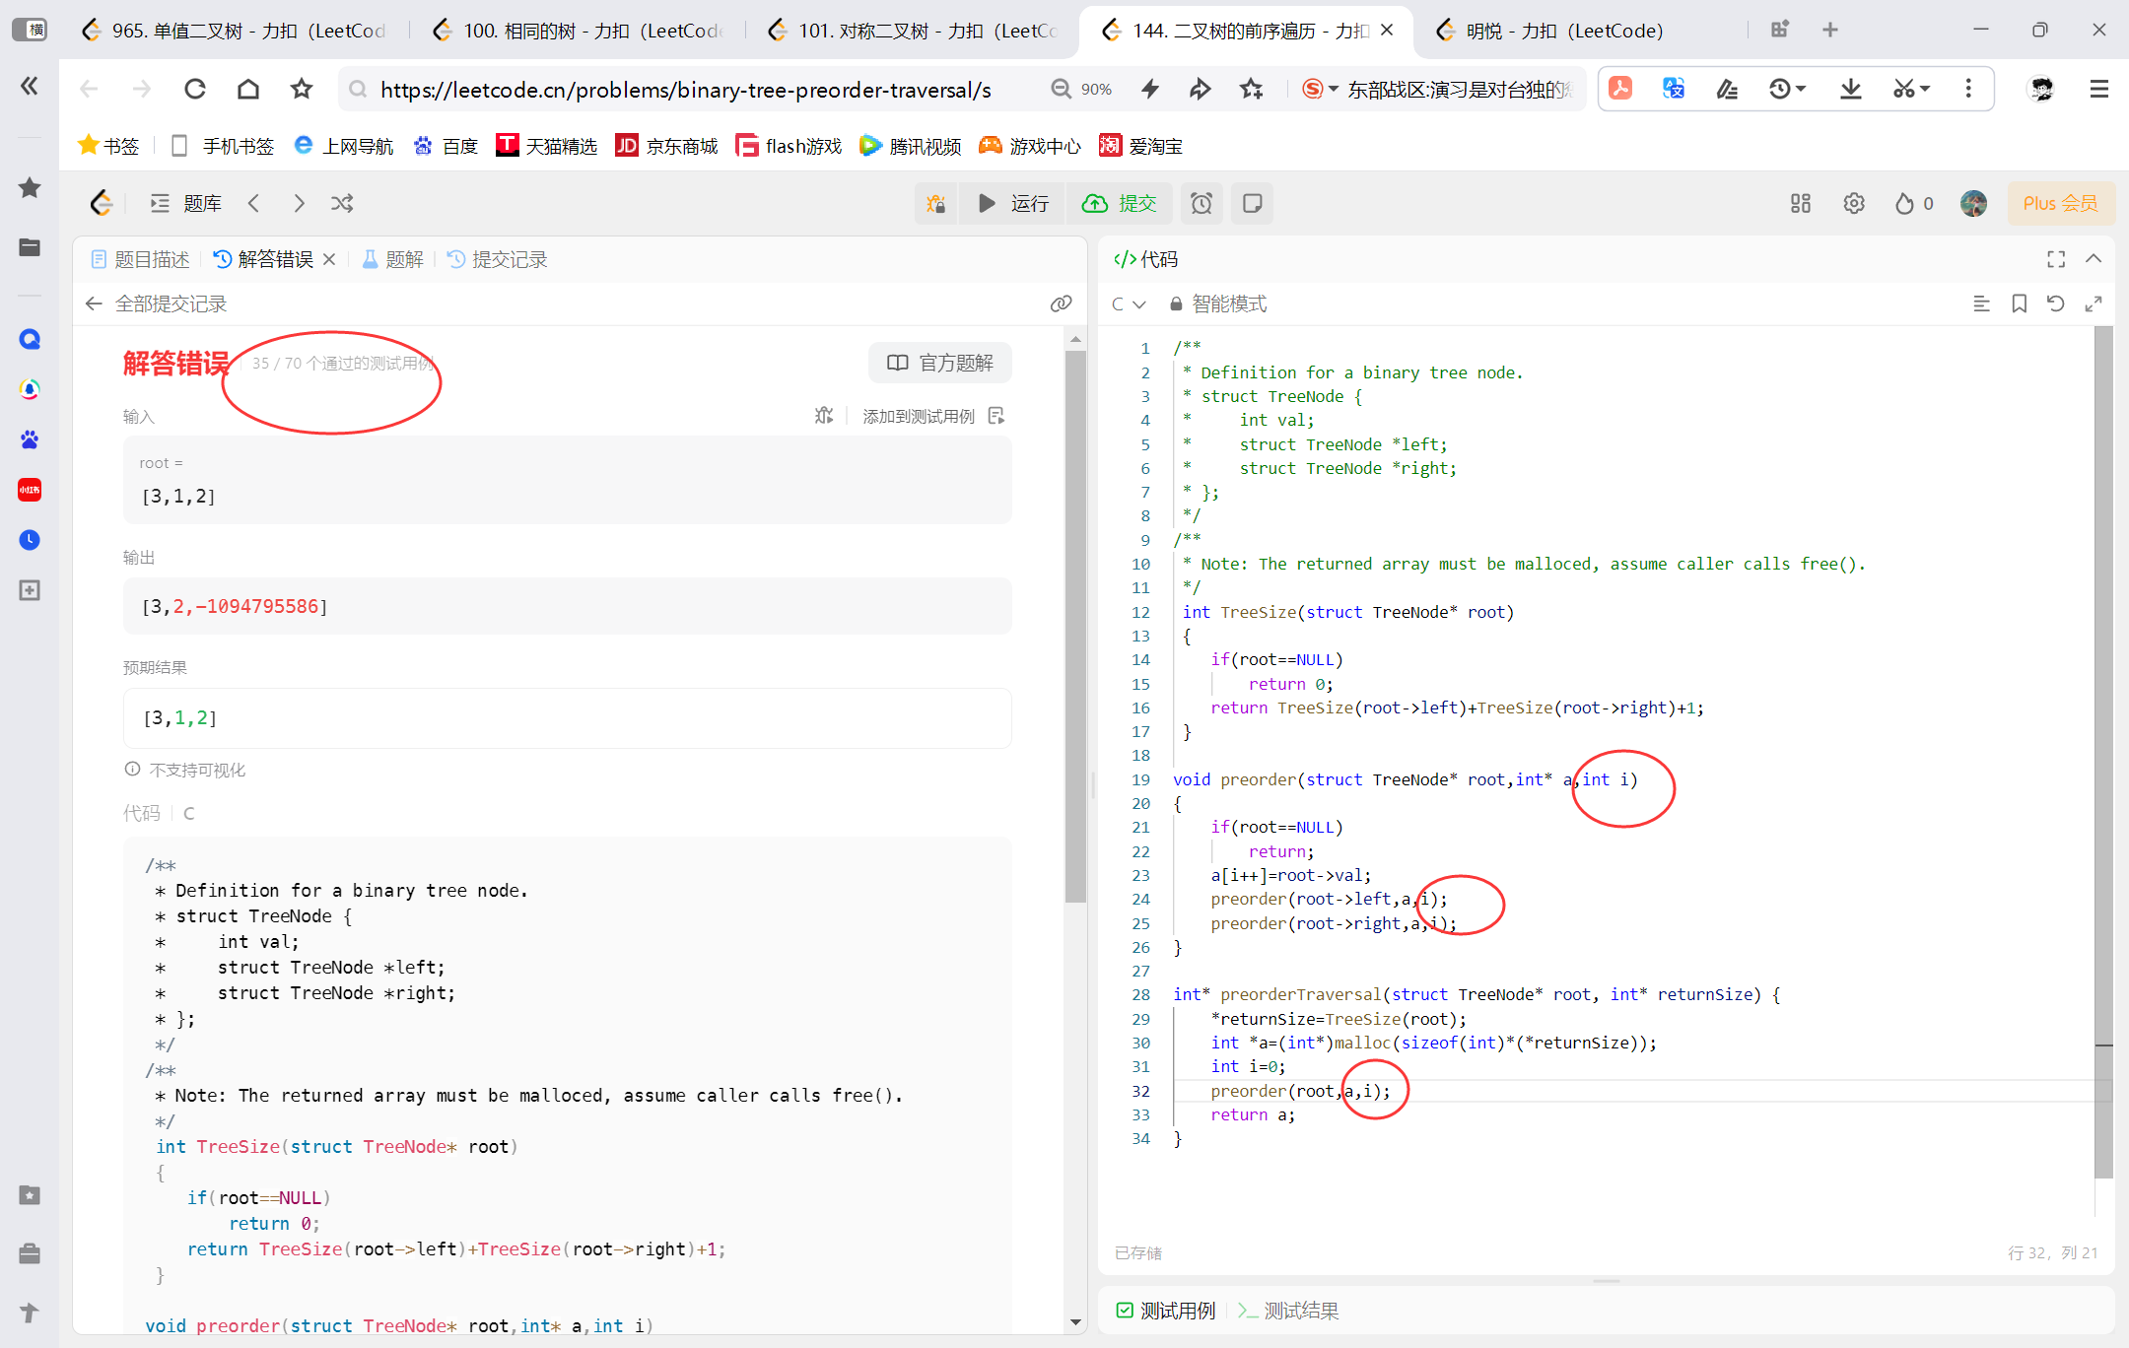Toggle the browser sidebar collapse arrows

click(x=30, y=87)
